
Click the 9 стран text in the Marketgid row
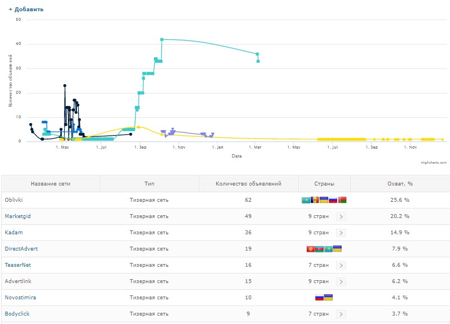click(x=319, y=216)
